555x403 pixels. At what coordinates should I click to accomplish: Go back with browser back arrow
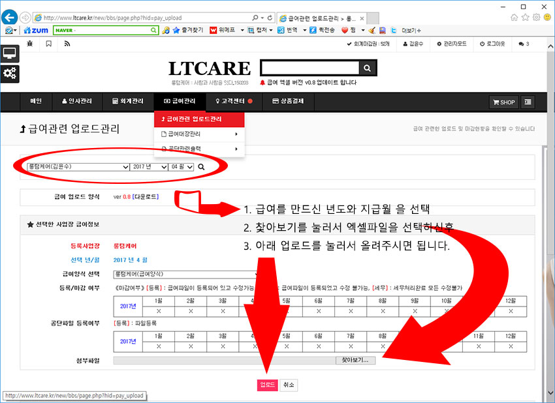(10, 18)
